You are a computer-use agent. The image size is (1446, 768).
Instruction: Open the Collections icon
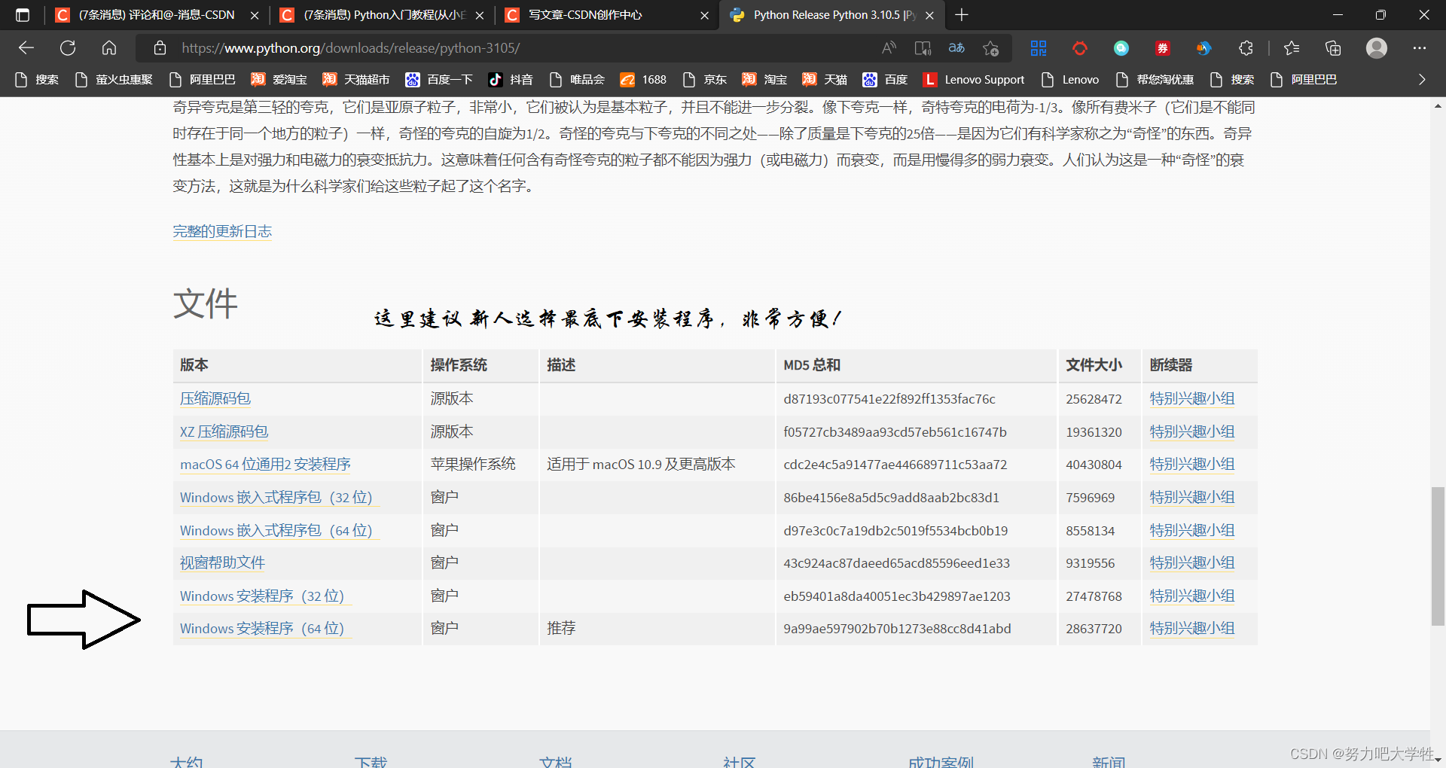tap(1333, 48)
